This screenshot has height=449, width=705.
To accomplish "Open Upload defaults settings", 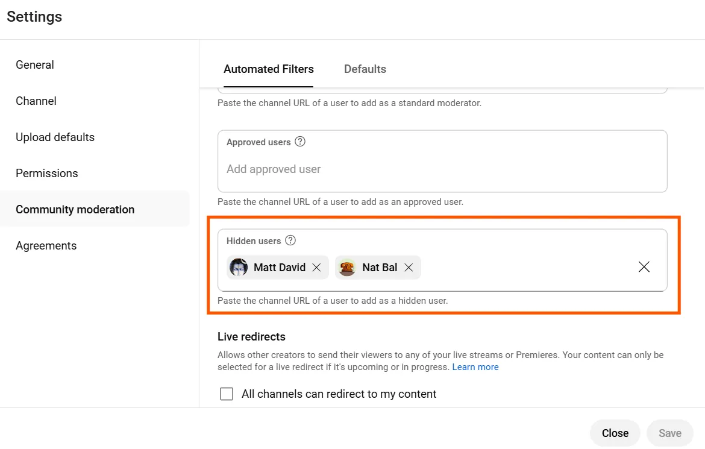I will coord(55,137).
